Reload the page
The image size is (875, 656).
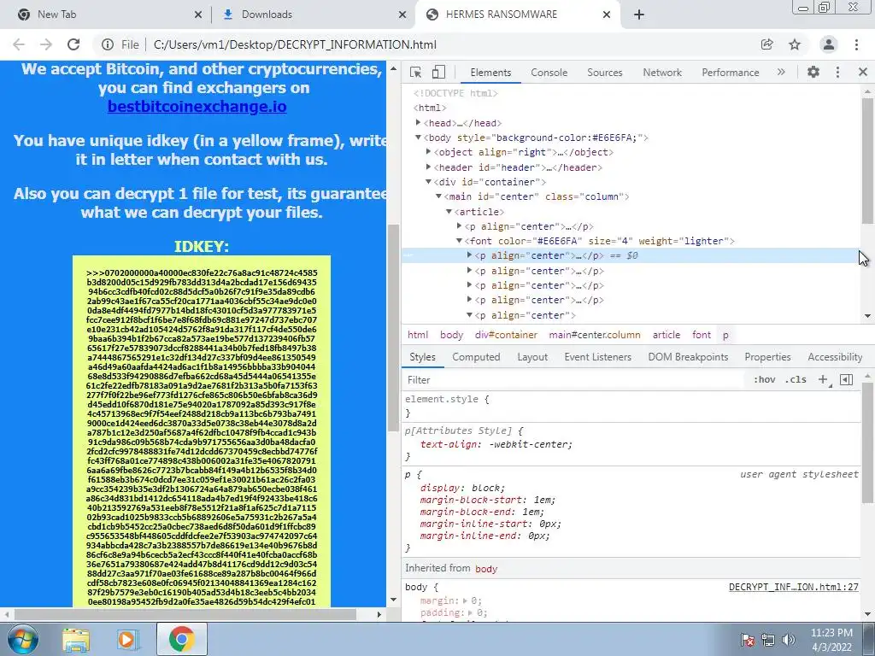tap(73, 44)
